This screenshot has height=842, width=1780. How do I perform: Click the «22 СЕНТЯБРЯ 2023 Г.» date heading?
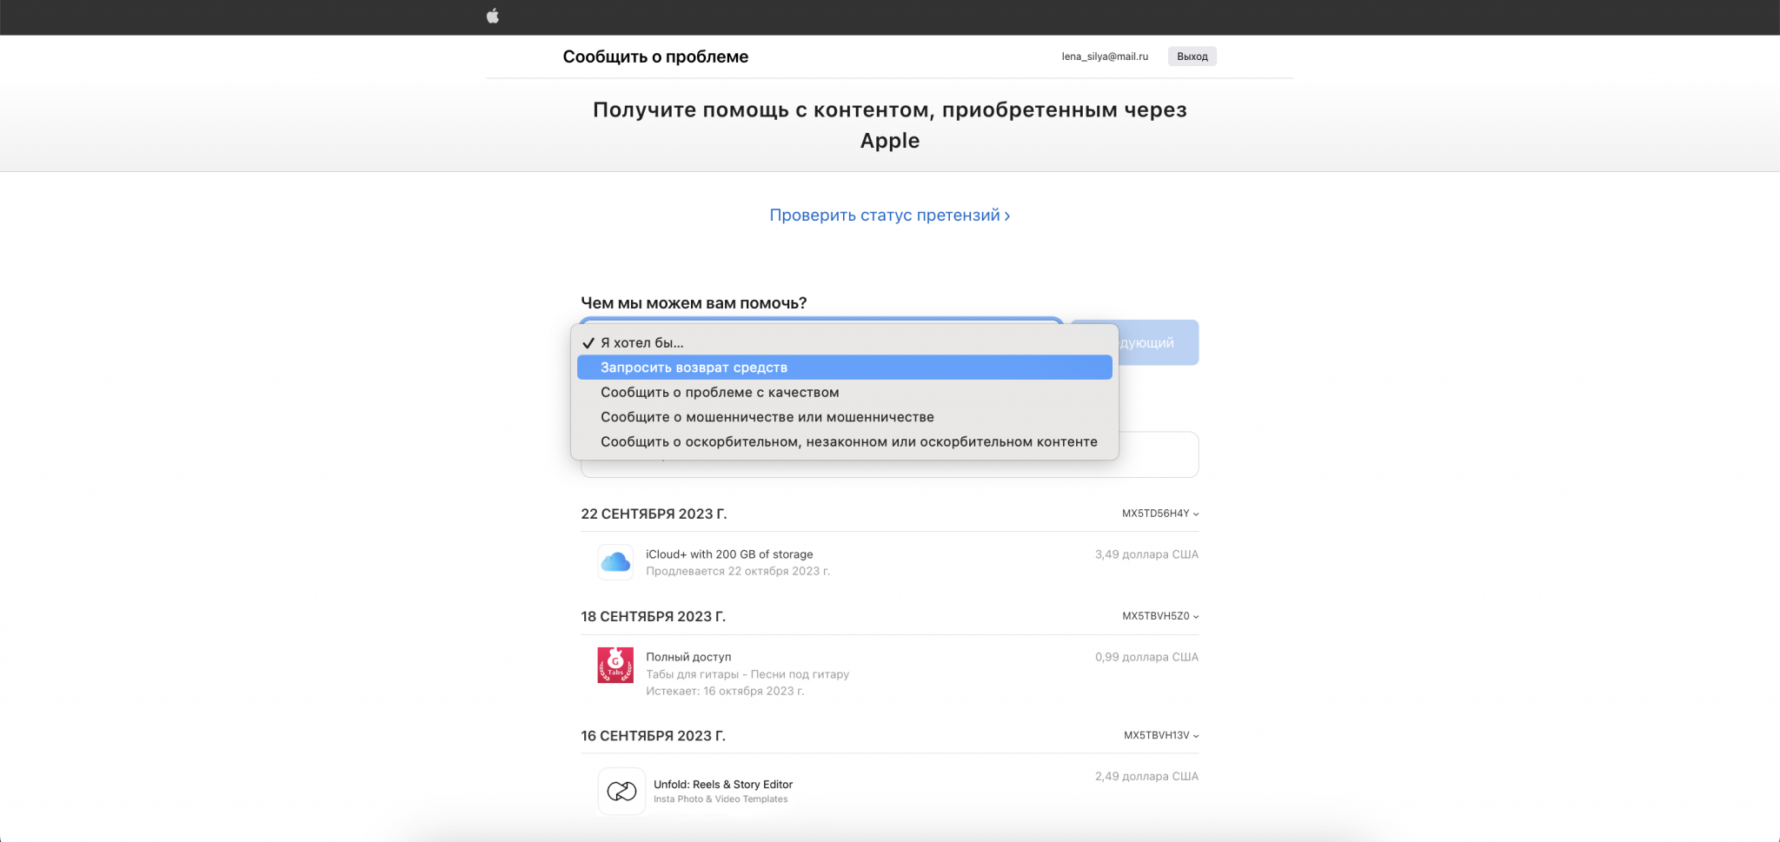(x=654, y=514)
